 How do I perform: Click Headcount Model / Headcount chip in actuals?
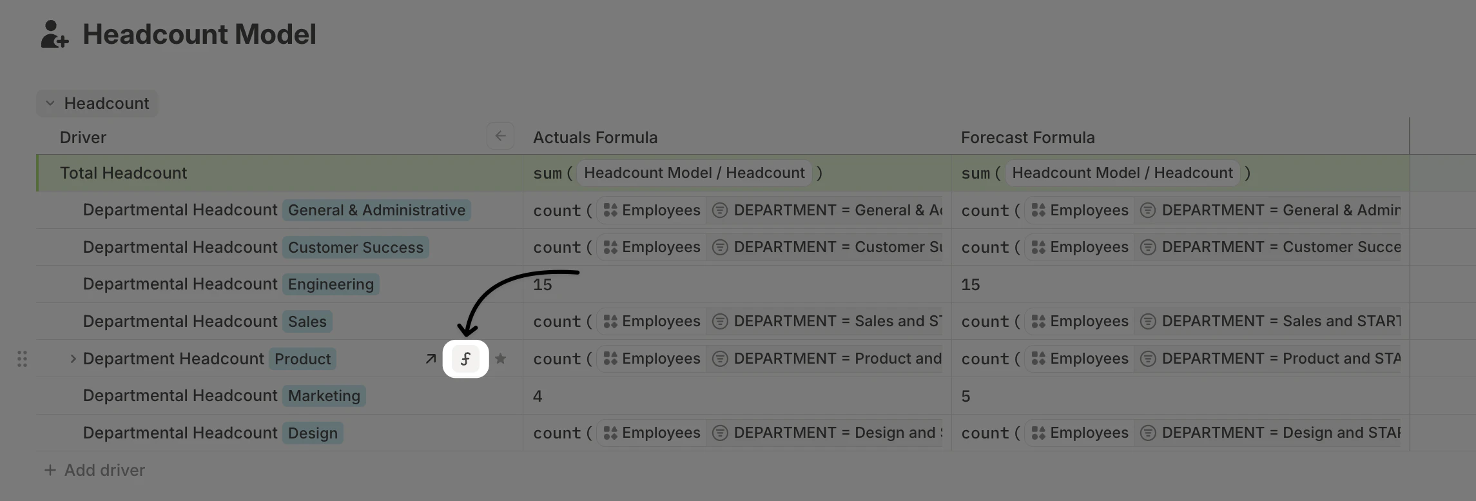(x=694, y=173)
